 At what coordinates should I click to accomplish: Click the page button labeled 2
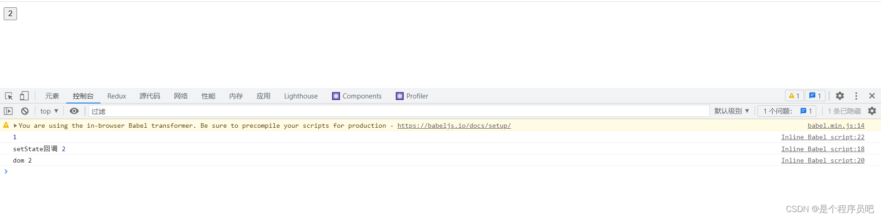pos(10,13)
